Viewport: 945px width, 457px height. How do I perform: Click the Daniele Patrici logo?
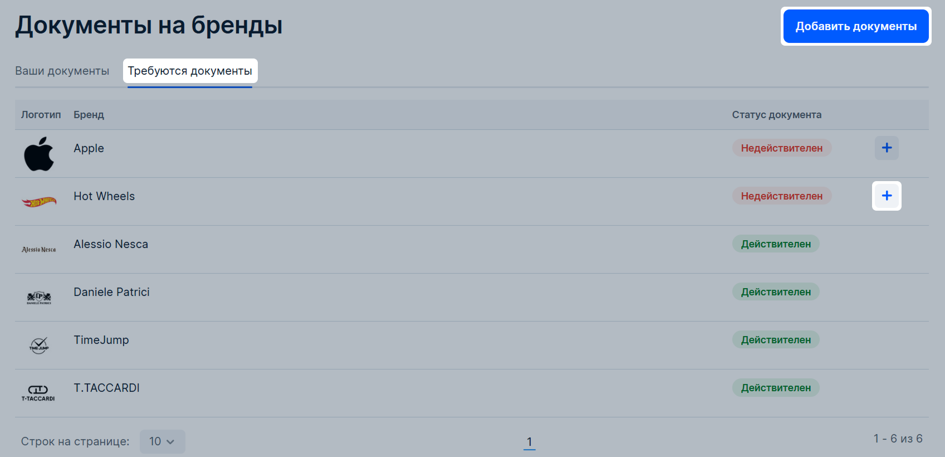point(39,298)
